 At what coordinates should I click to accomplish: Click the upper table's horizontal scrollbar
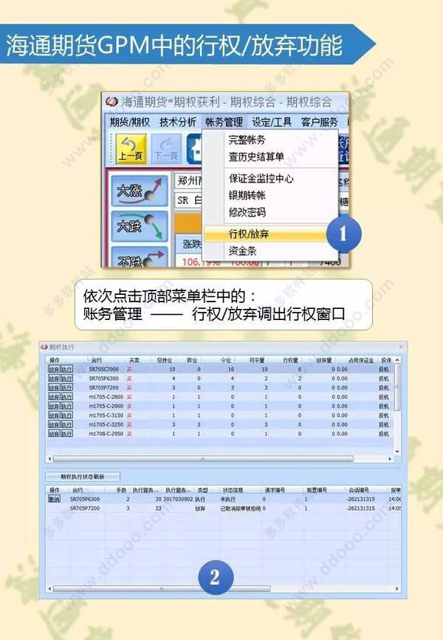[x=203, y=459]
